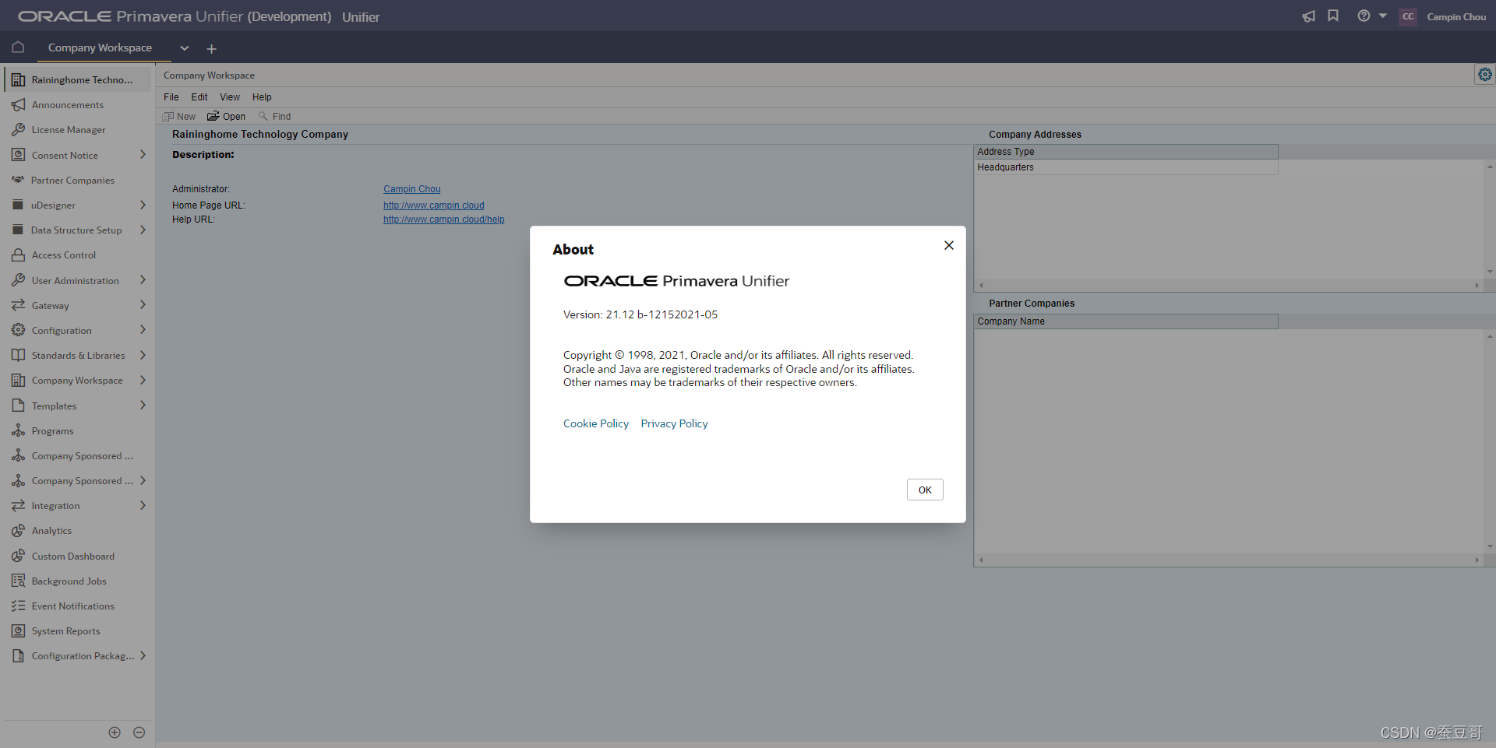Click the announcements megaphone icon top right

pos(1308,16)
